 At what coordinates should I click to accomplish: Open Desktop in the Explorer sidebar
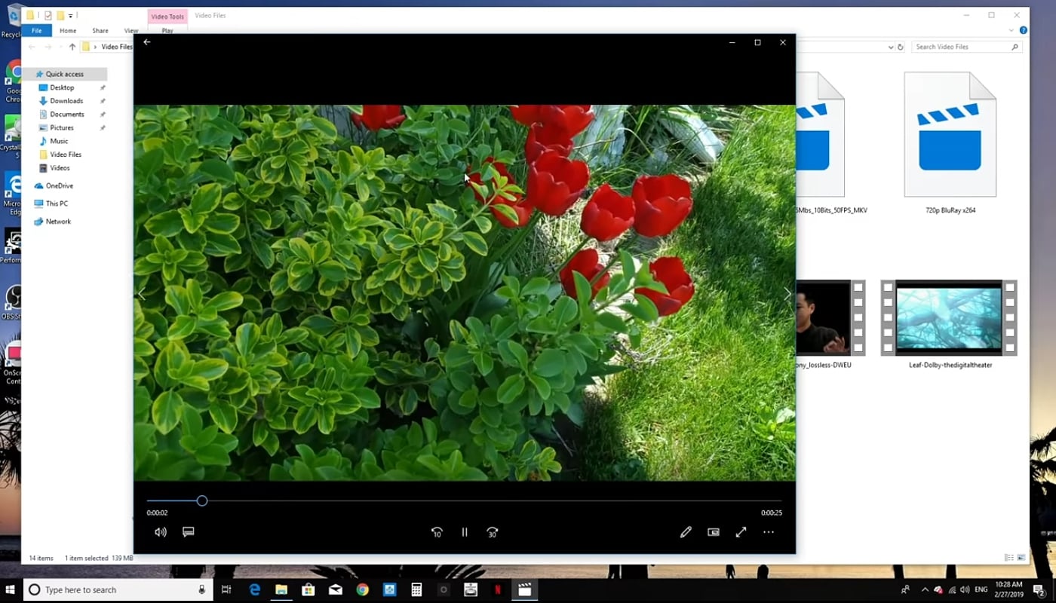[62, 87]
